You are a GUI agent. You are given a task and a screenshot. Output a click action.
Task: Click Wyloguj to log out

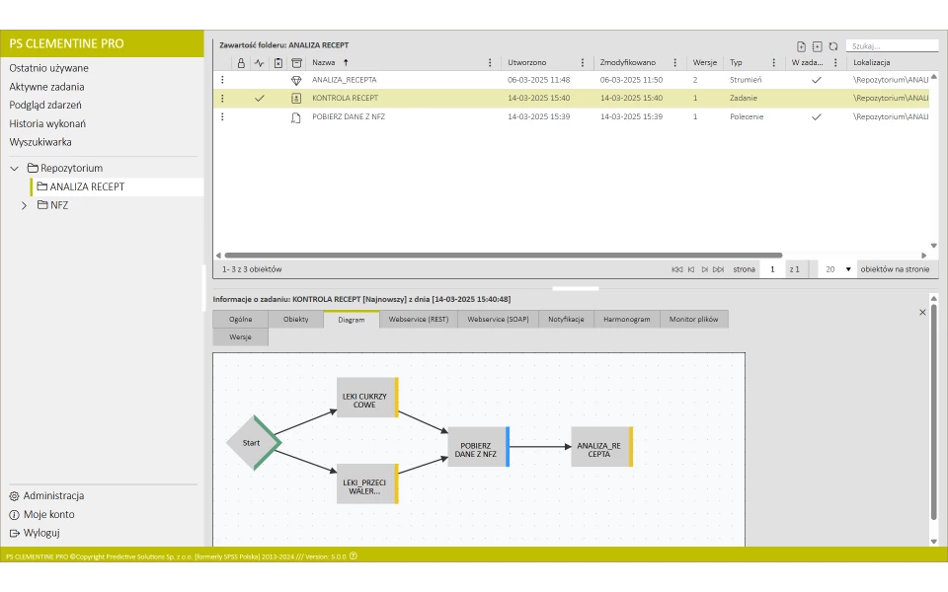point(41,533)
